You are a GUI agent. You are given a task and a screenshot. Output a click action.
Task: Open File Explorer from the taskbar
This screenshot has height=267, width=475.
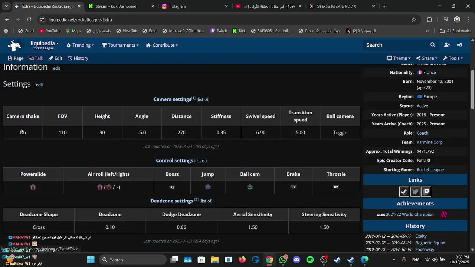click(215, 260)
